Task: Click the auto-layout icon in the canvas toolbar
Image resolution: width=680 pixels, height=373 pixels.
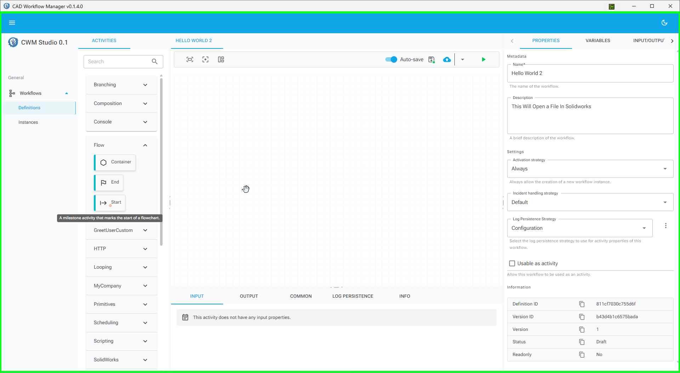Action: point(221,59)
